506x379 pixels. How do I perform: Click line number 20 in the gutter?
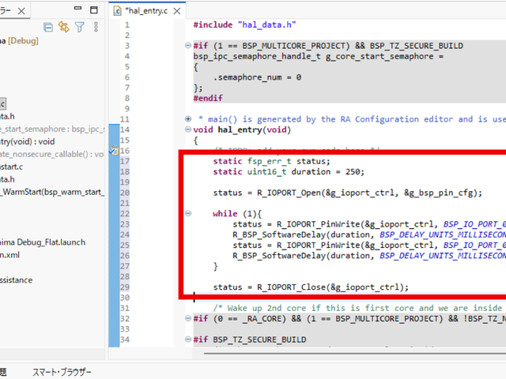125,193
